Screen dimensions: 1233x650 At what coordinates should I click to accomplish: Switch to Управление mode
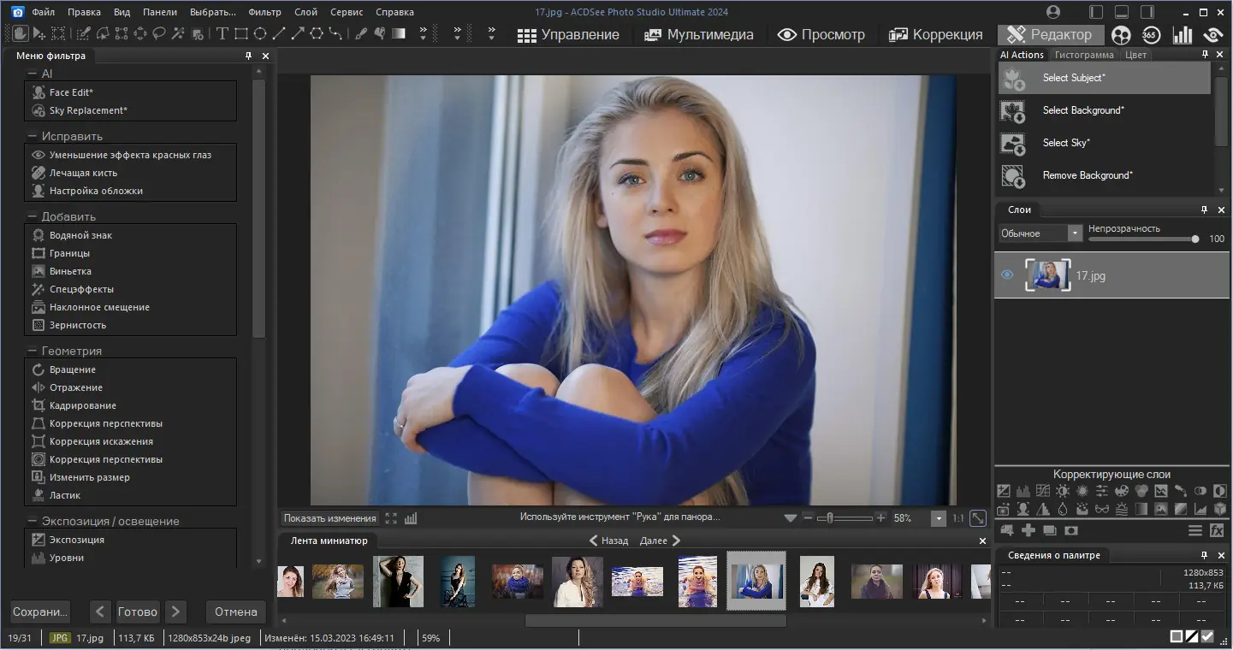[568, 35]
